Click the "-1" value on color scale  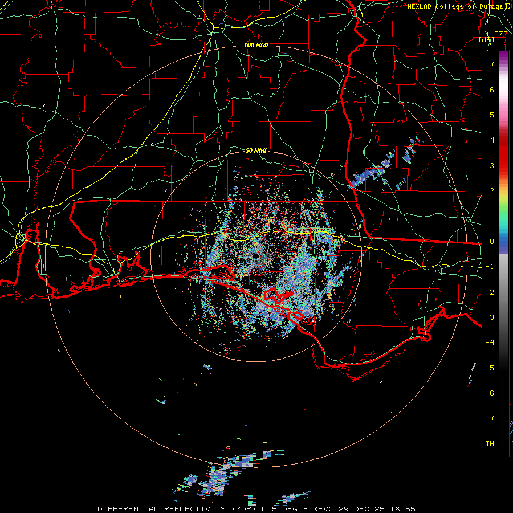pos(490,267)
